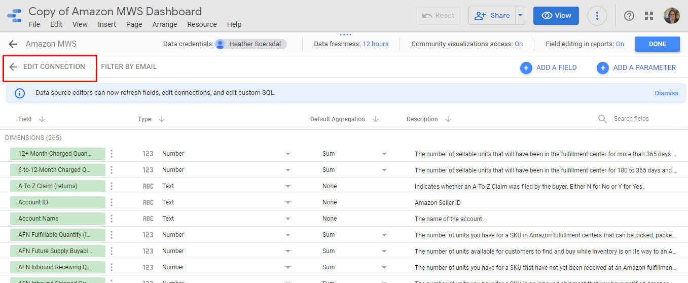
Task: Open the Help question mark icon
Action: point(629,16)
